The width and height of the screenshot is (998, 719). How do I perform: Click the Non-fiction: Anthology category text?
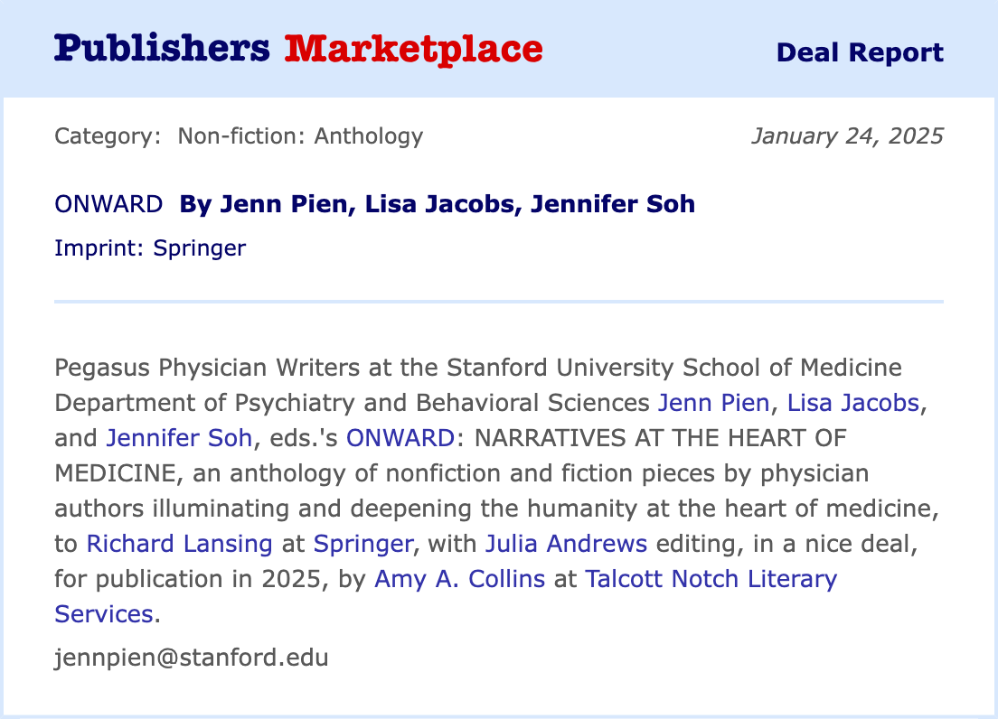(300, 136)
